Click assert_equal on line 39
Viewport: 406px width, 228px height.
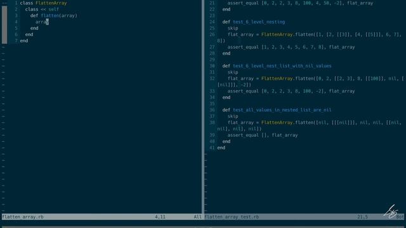[x=243, y=135]
